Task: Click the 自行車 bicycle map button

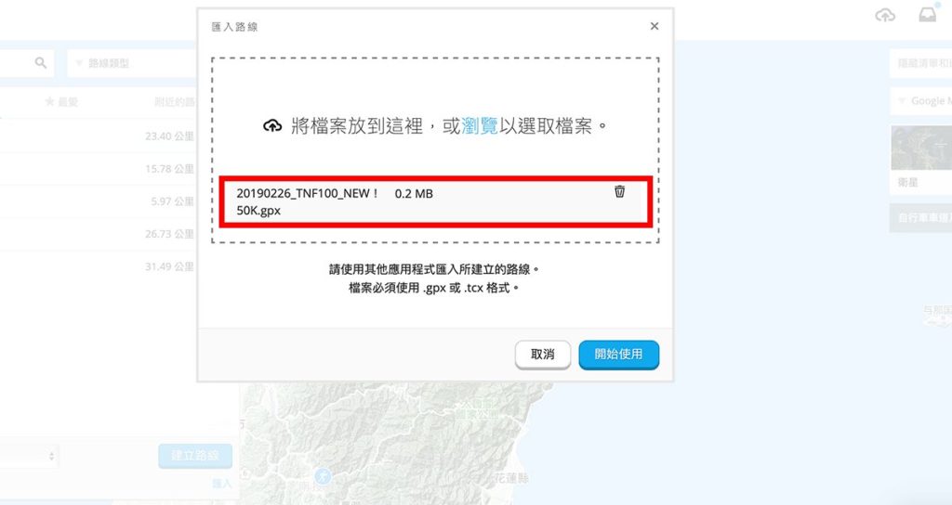Action: click(921, 217)
